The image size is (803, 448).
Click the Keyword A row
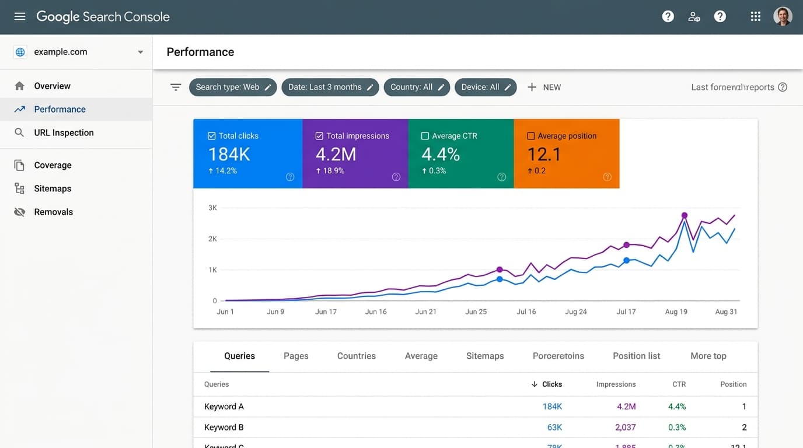[475, 407]
